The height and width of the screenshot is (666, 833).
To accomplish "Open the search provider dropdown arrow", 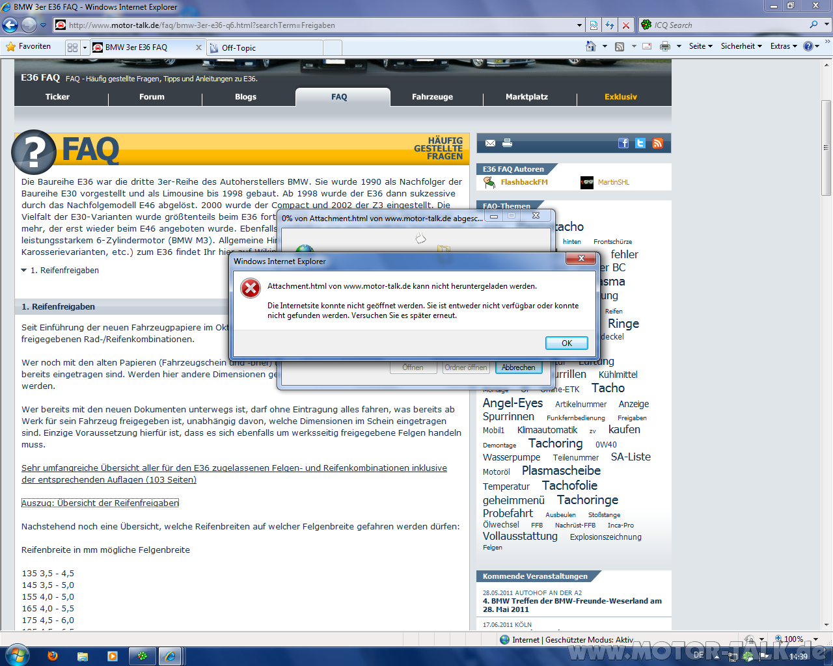I will 827,25.
